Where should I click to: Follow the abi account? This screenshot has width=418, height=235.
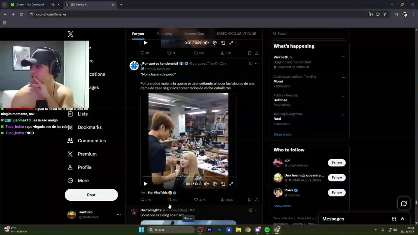[x=337, y=163]
